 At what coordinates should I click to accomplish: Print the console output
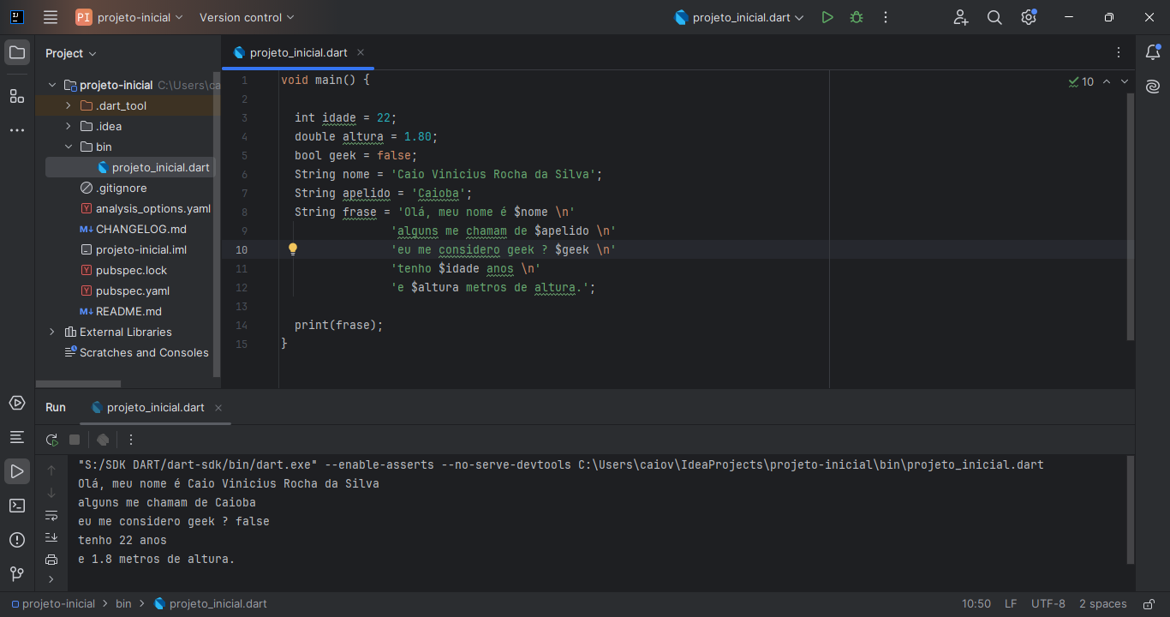51,560
